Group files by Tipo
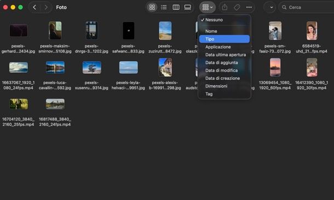This screenshot has width=334, height=200. 224,39
